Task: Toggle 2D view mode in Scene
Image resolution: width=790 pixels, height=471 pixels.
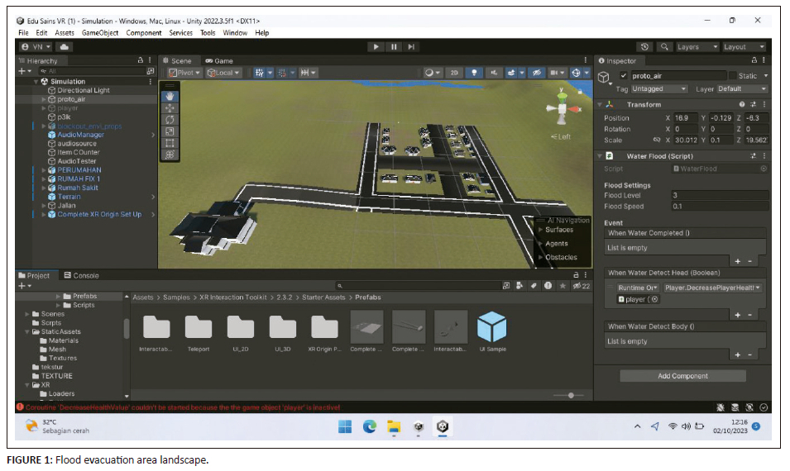Action: tap(454, 73)
